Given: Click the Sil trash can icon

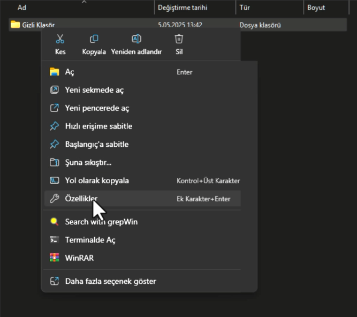Looking at the screenshot, I should (179, 39).
